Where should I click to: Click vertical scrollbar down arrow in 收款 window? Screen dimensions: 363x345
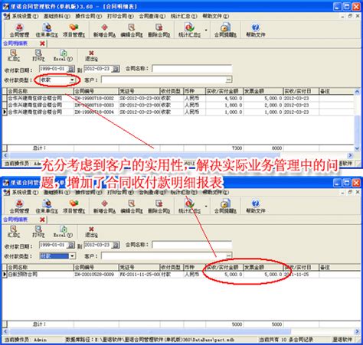357,148
